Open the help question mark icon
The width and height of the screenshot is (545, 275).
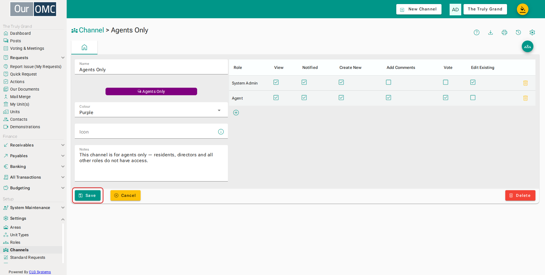(x=477, y=32)
